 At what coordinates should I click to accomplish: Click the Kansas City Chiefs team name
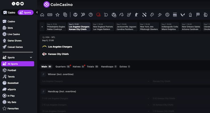pyautogui.click(x=58, y=54)
